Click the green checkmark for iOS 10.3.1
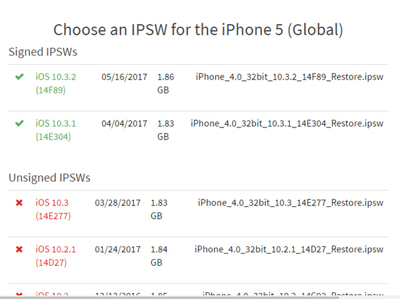This screenshot has width=400, height=299. [x=19, y=123]
